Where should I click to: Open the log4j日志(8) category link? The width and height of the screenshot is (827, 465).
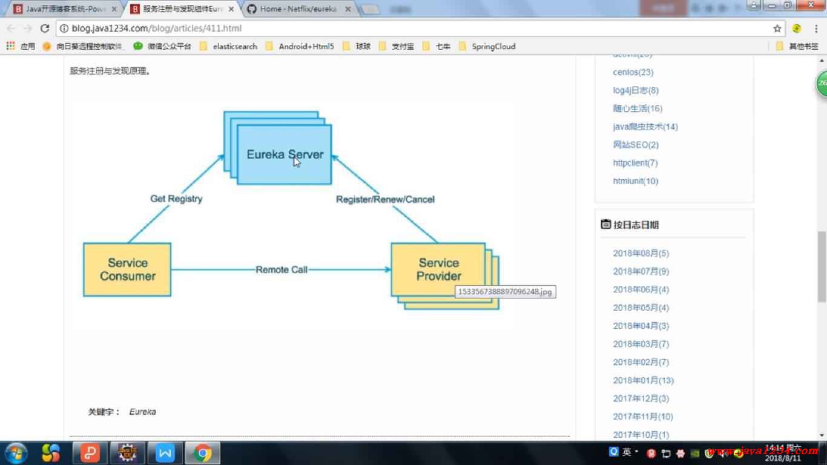[636, 90]
